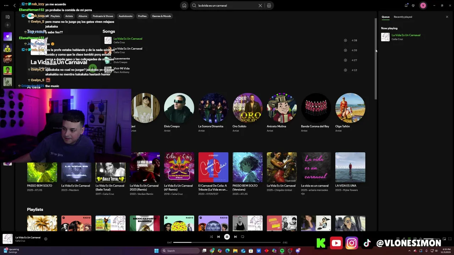Open the Browse icon next to search
Viewport: 454px width, 255px height.
click(269, 6)
